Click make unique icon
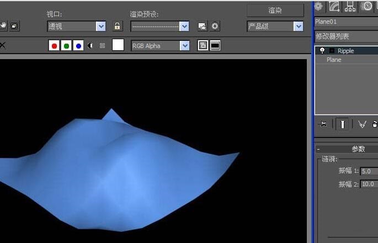The image size is (378, 243). [x=362, y=124]
